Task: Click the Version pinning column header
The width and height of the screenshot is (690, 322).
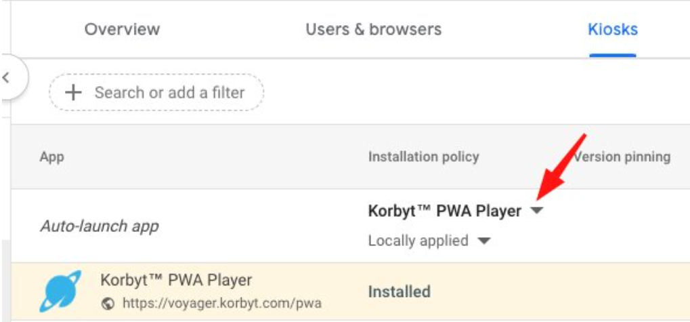Action: pyautogui.click(x=622, y=157)
